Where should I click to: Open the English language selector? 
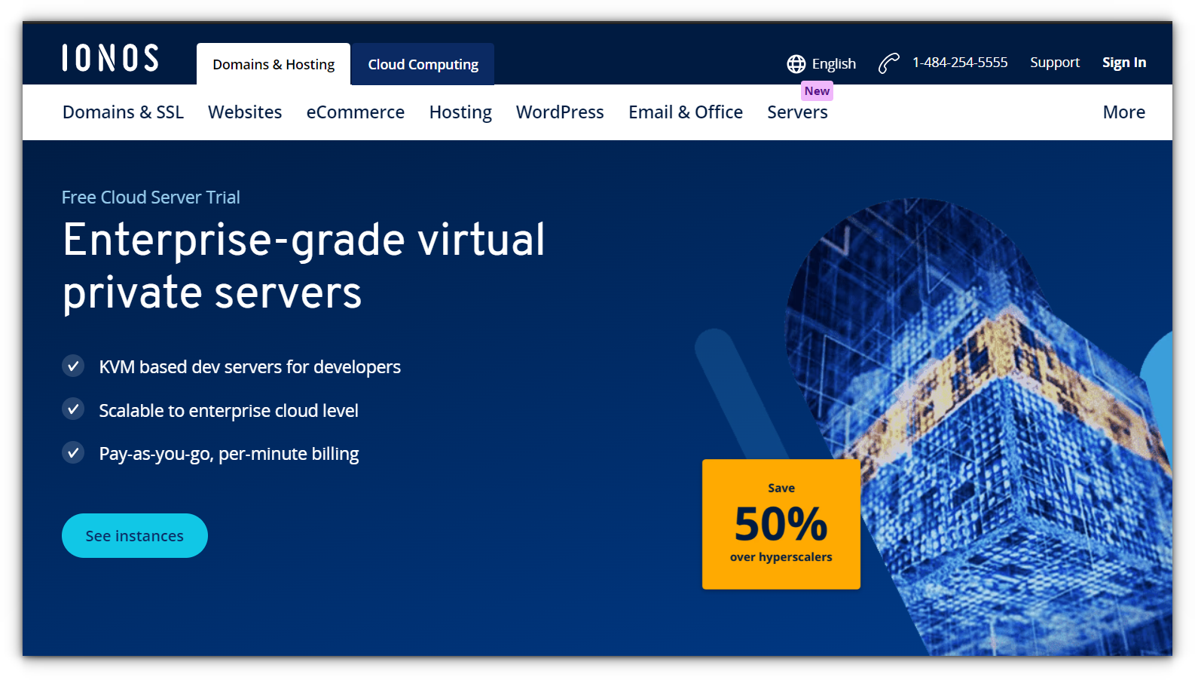822,64
